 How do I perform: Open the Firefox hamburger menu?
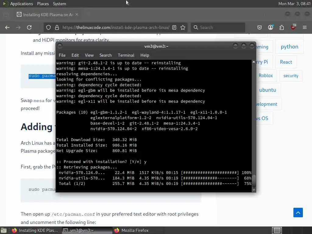tap(305, 27)
